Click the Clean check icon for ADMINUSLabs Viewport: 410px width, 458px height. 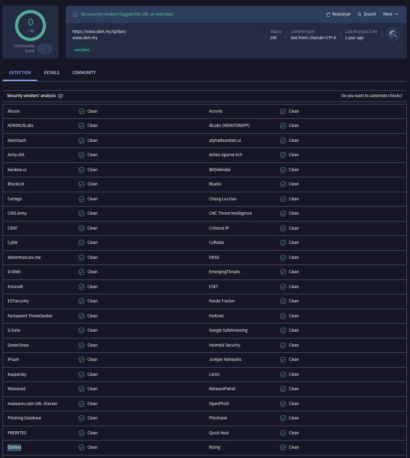(82, 126)
